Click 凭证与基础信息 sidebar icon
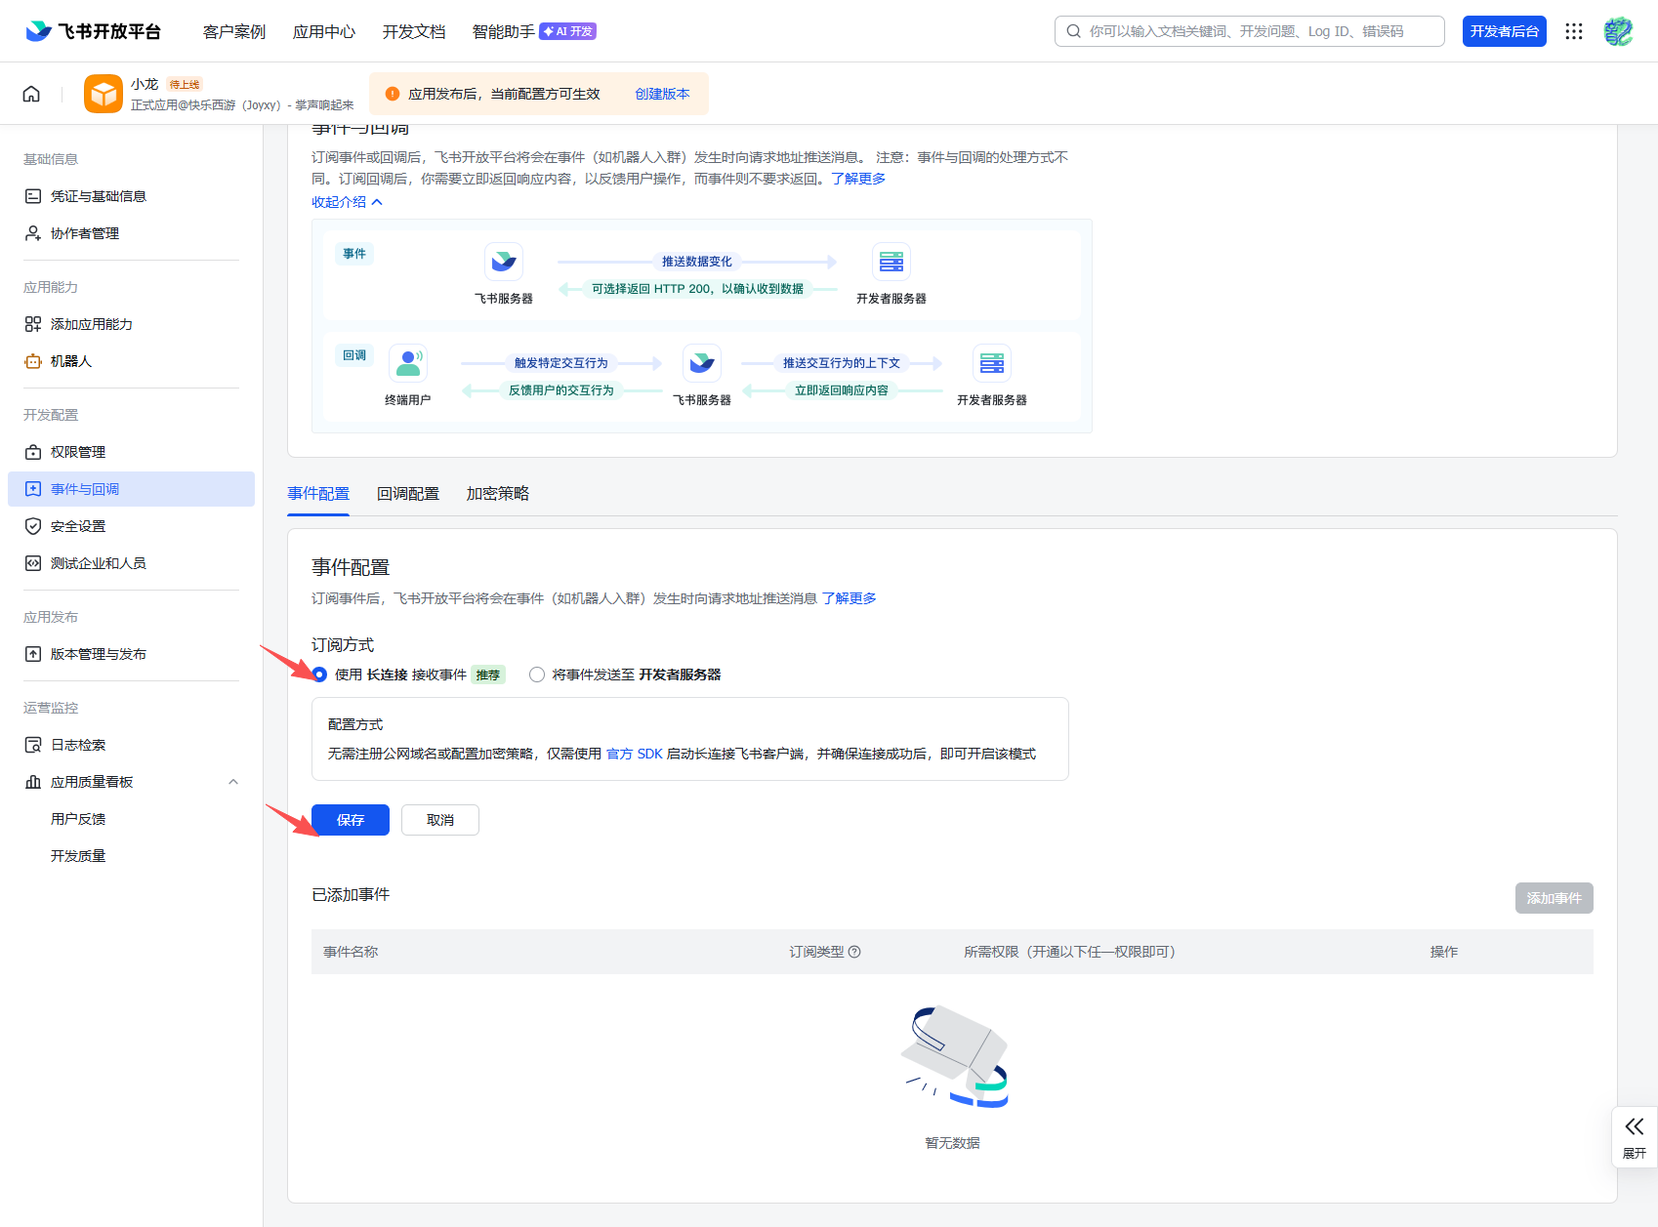The width and height of the screenshot is (1658, 1227). [x=33, y=196]
